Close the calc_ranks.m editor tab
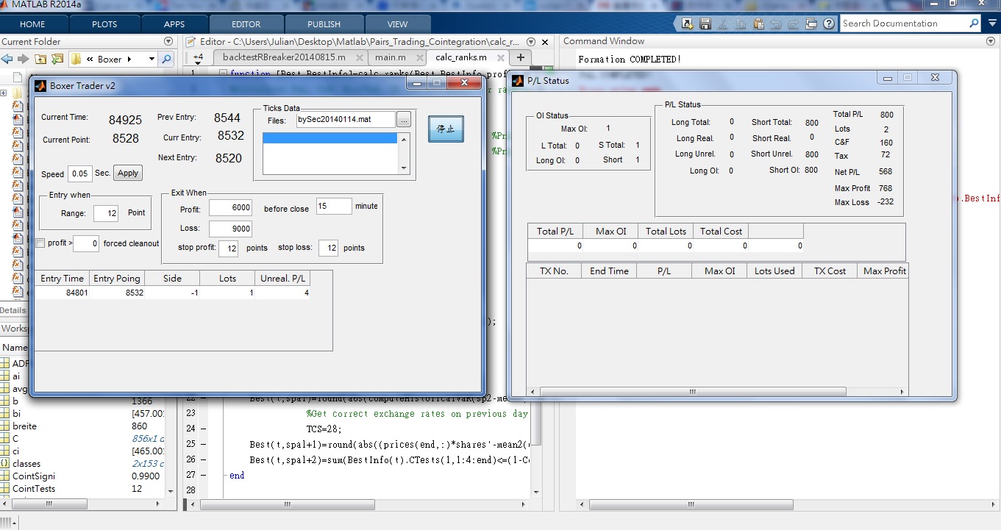The image size is (1001, 530). 500,57
